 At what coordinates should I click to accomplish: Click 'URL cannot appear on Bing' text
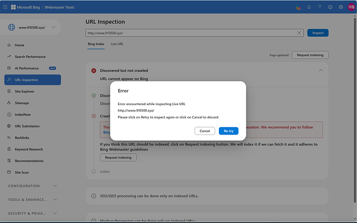[x=124, y=79]
